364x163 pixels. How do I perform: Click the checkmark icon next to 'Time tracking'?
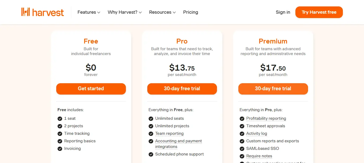tap(60, 133)
